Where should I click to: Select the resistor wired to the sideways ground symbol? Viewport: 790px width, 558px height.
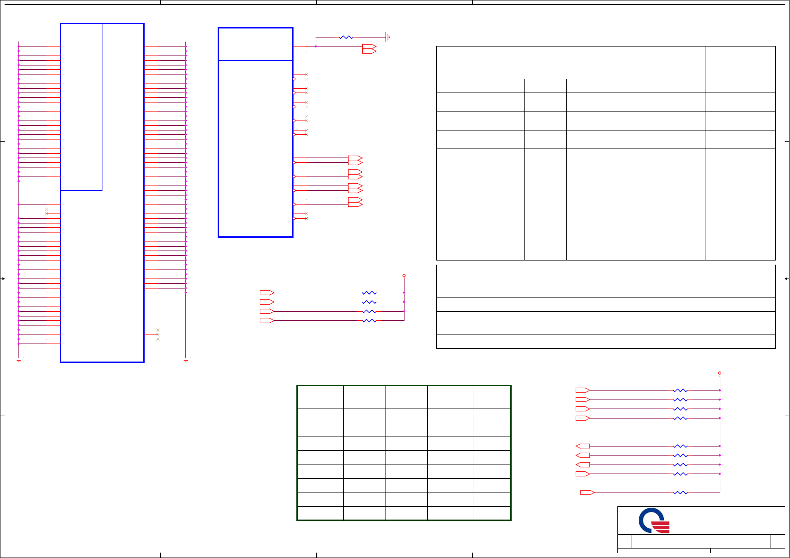click(x=346, y=37)
